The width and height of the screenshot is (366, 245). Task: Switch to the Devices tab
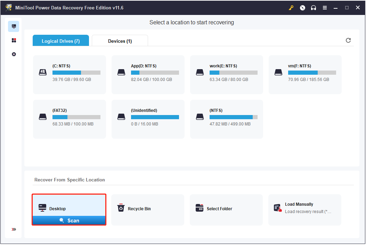click(120, 41)
